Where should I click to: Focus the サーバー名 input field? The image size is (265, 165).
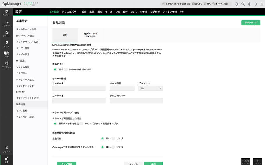(x=79, y=88)
